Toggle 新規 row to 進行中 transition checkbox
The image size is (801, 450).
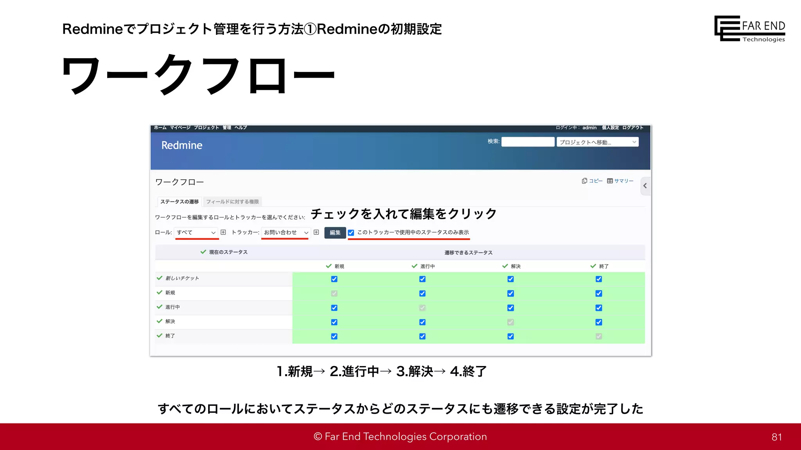click(x=422, y=293)
